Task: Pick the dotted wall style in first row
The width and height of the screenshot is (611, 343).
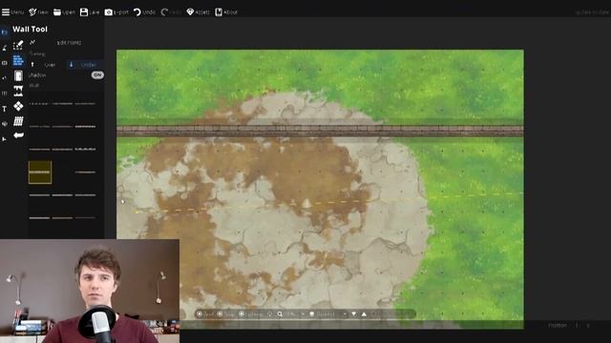Action: click(39, 104)
